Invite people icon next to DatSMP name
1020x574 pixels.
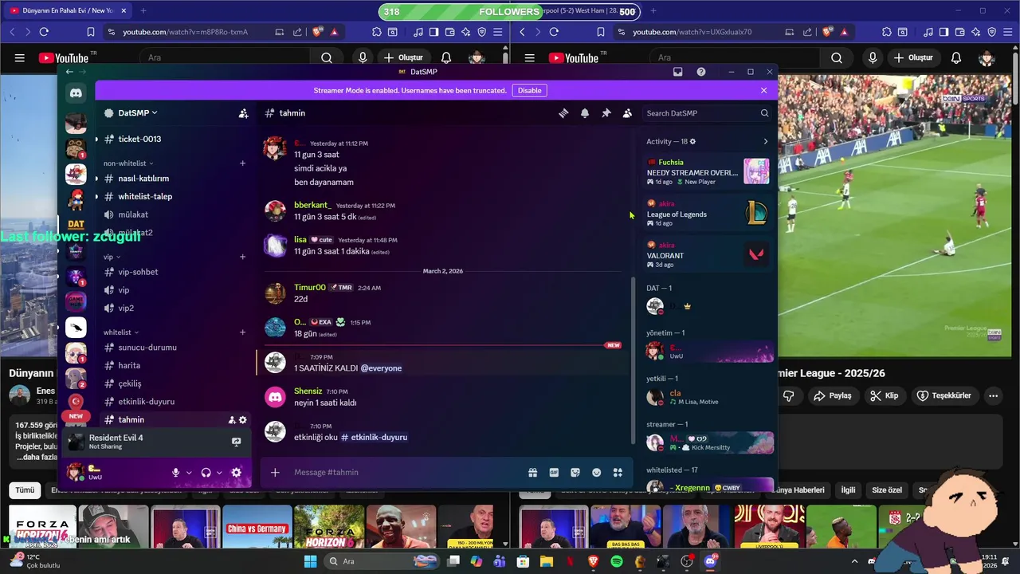pos(243,113)
